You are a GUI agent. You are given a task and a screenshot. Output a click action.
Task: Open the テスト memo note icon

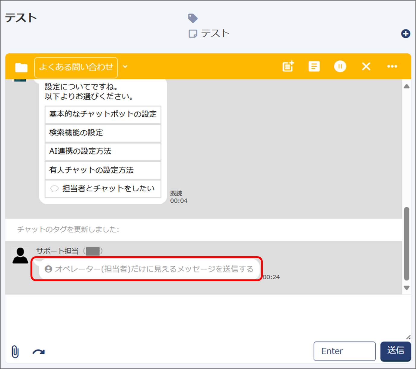[x=193, y=33]
